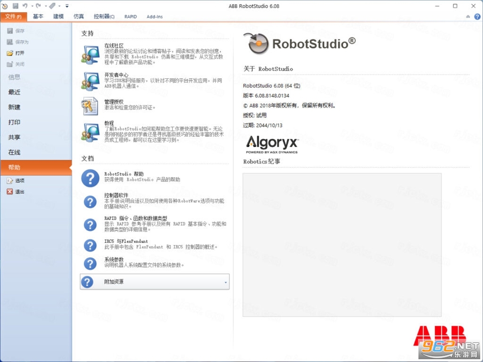Click the 关闭 close item in the sidebar
Viewport: 483px width, 362px height.
click(x=16, y=64)
